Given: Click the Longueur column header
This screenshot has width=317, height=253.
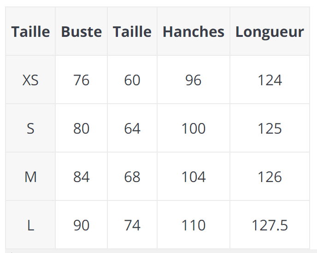Looking at the screenshot, I should (270, 32).
